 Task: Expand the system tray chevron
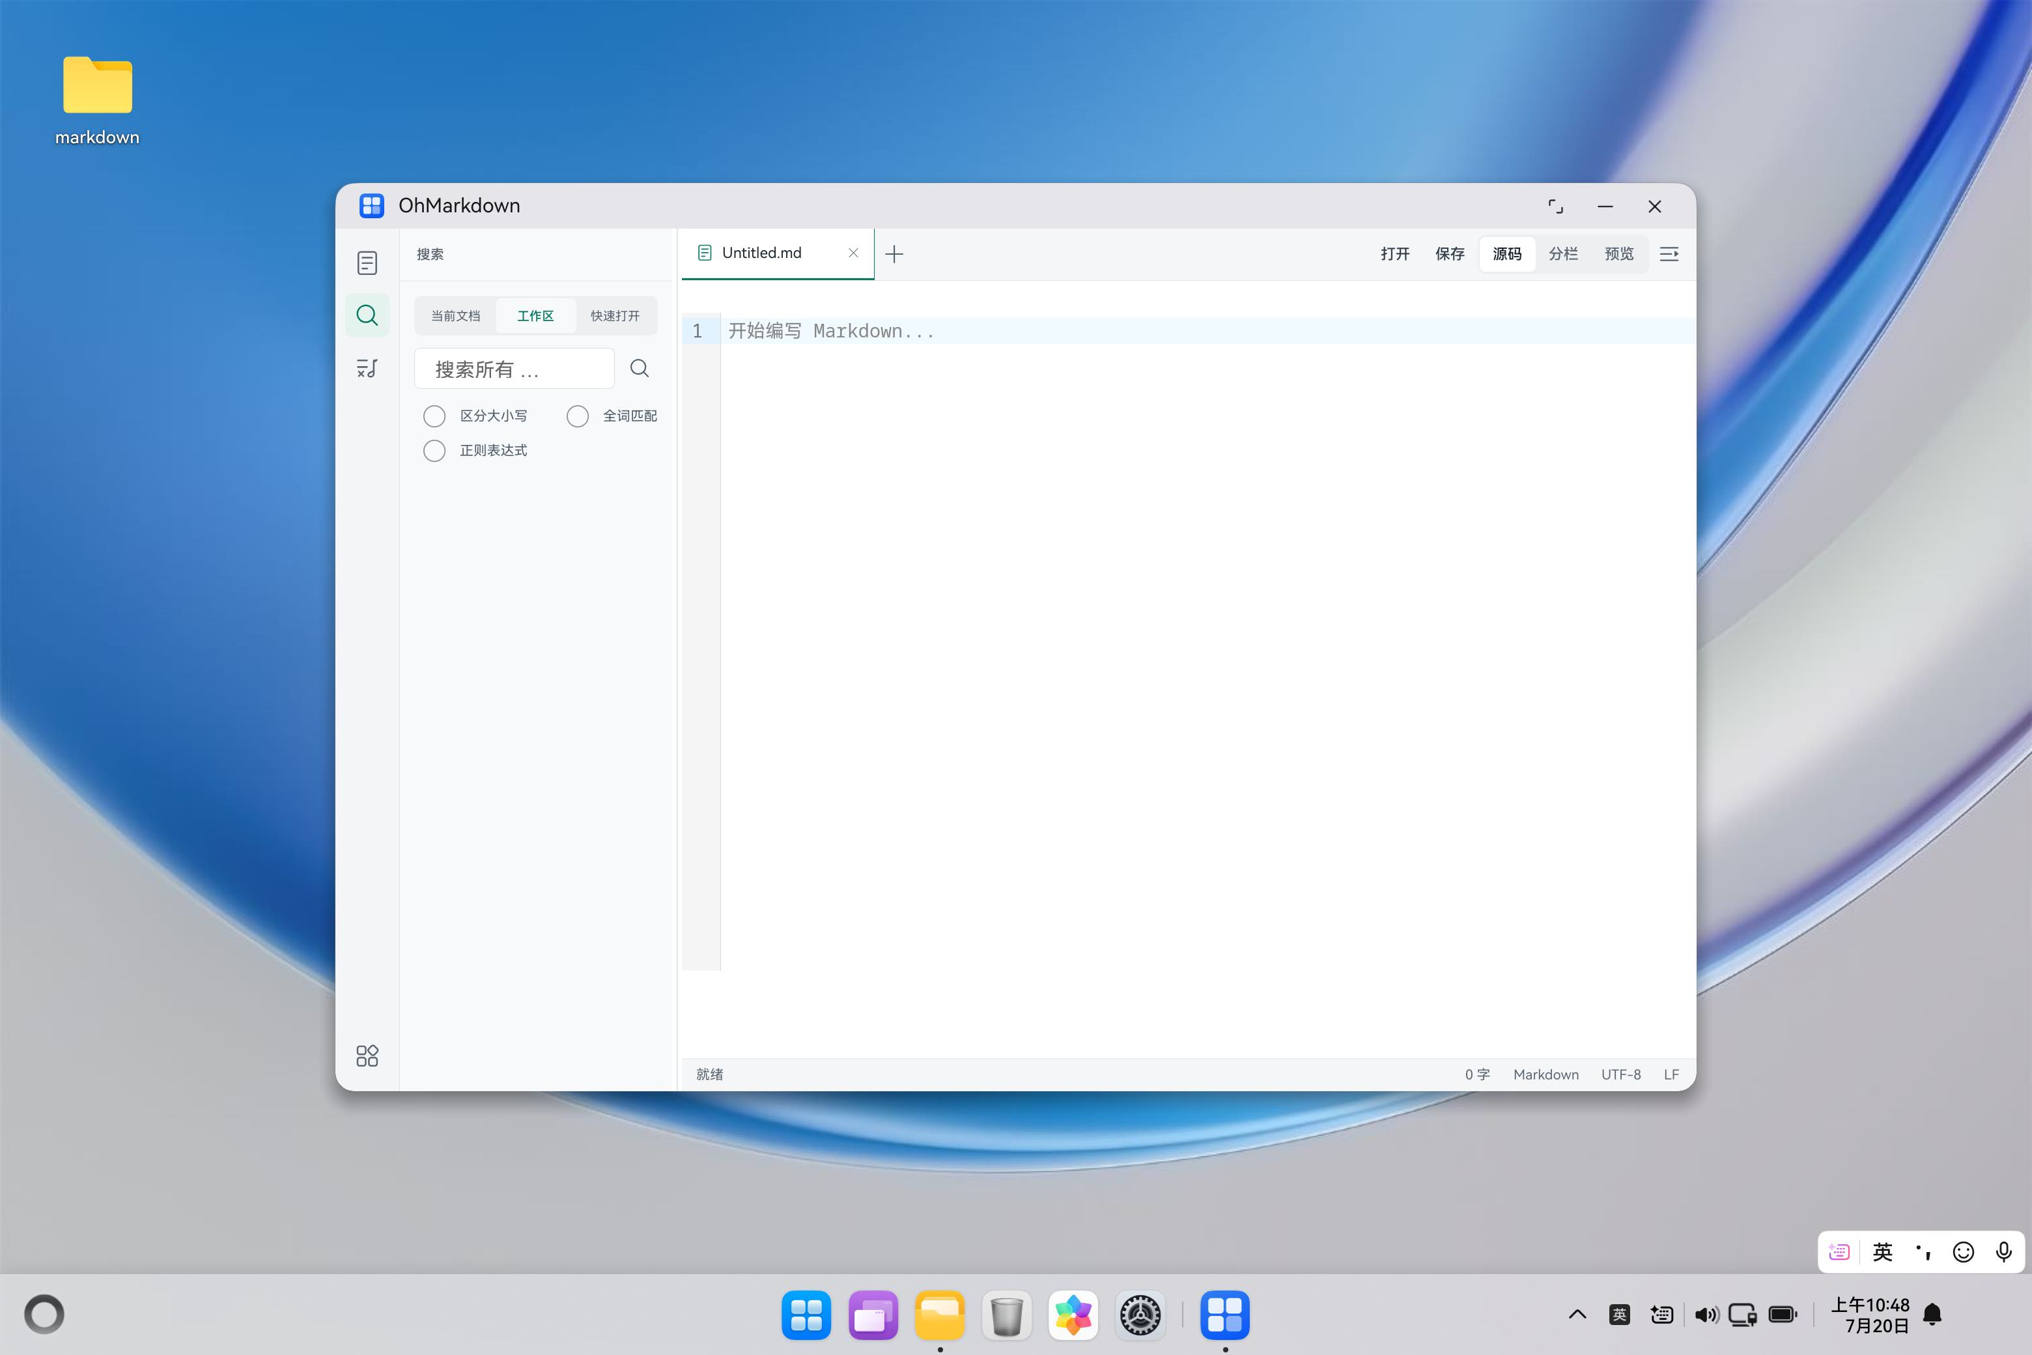pyautogui.click(x=1577, y=1315)
